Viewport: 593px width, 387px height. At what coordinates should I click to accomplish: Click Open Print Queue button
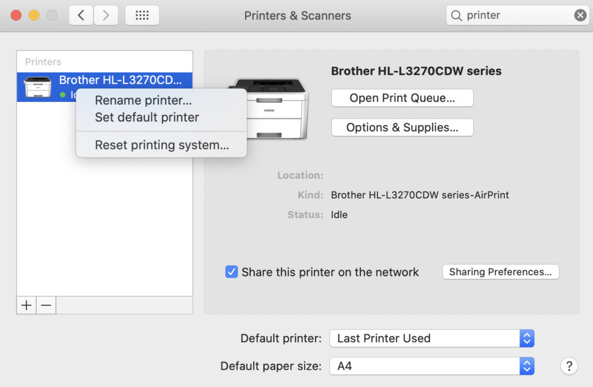click(402, 98)
